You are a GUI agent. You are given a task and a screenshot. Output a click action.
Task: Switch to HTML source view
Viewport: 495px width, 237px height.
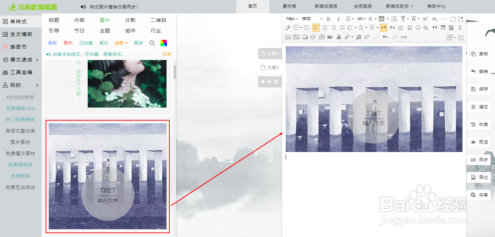click(403, 36)
